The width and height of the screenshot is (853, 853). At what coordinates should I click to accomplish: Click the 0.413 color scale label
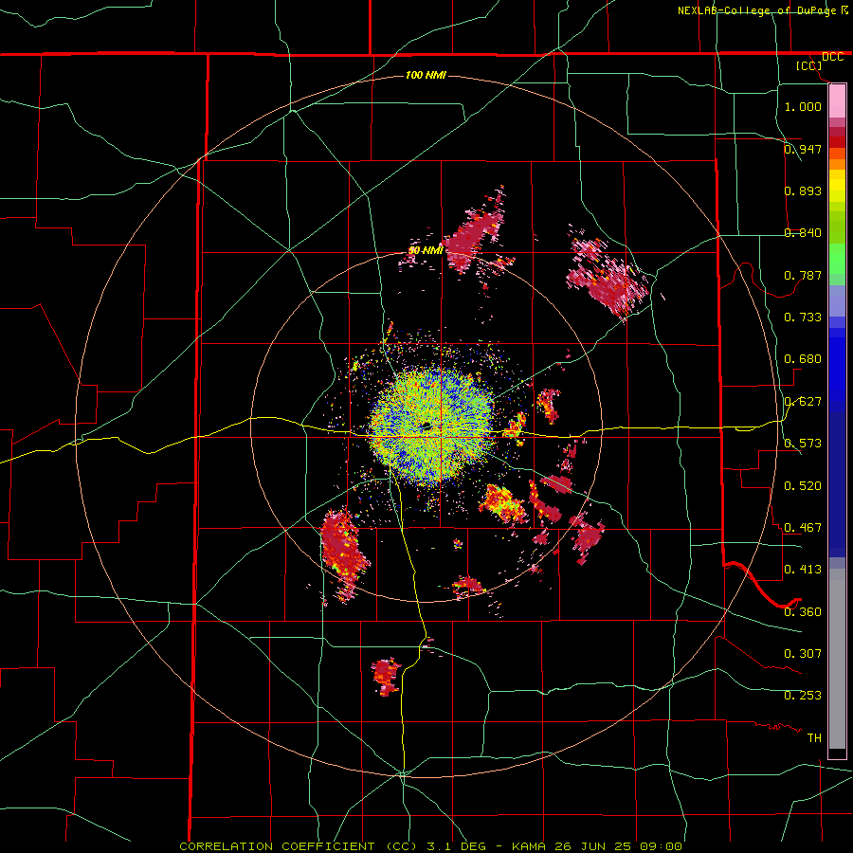(x=803, y=570)
